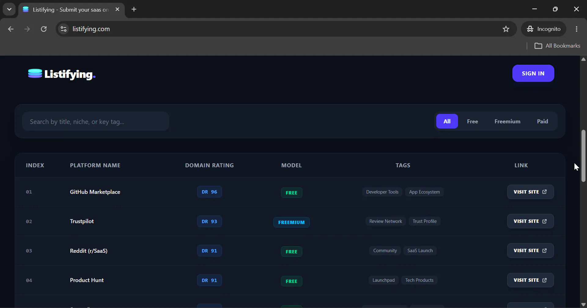Click Trustpilot platform name
Viewport: 587px width, 308px height.
(82, 221)
